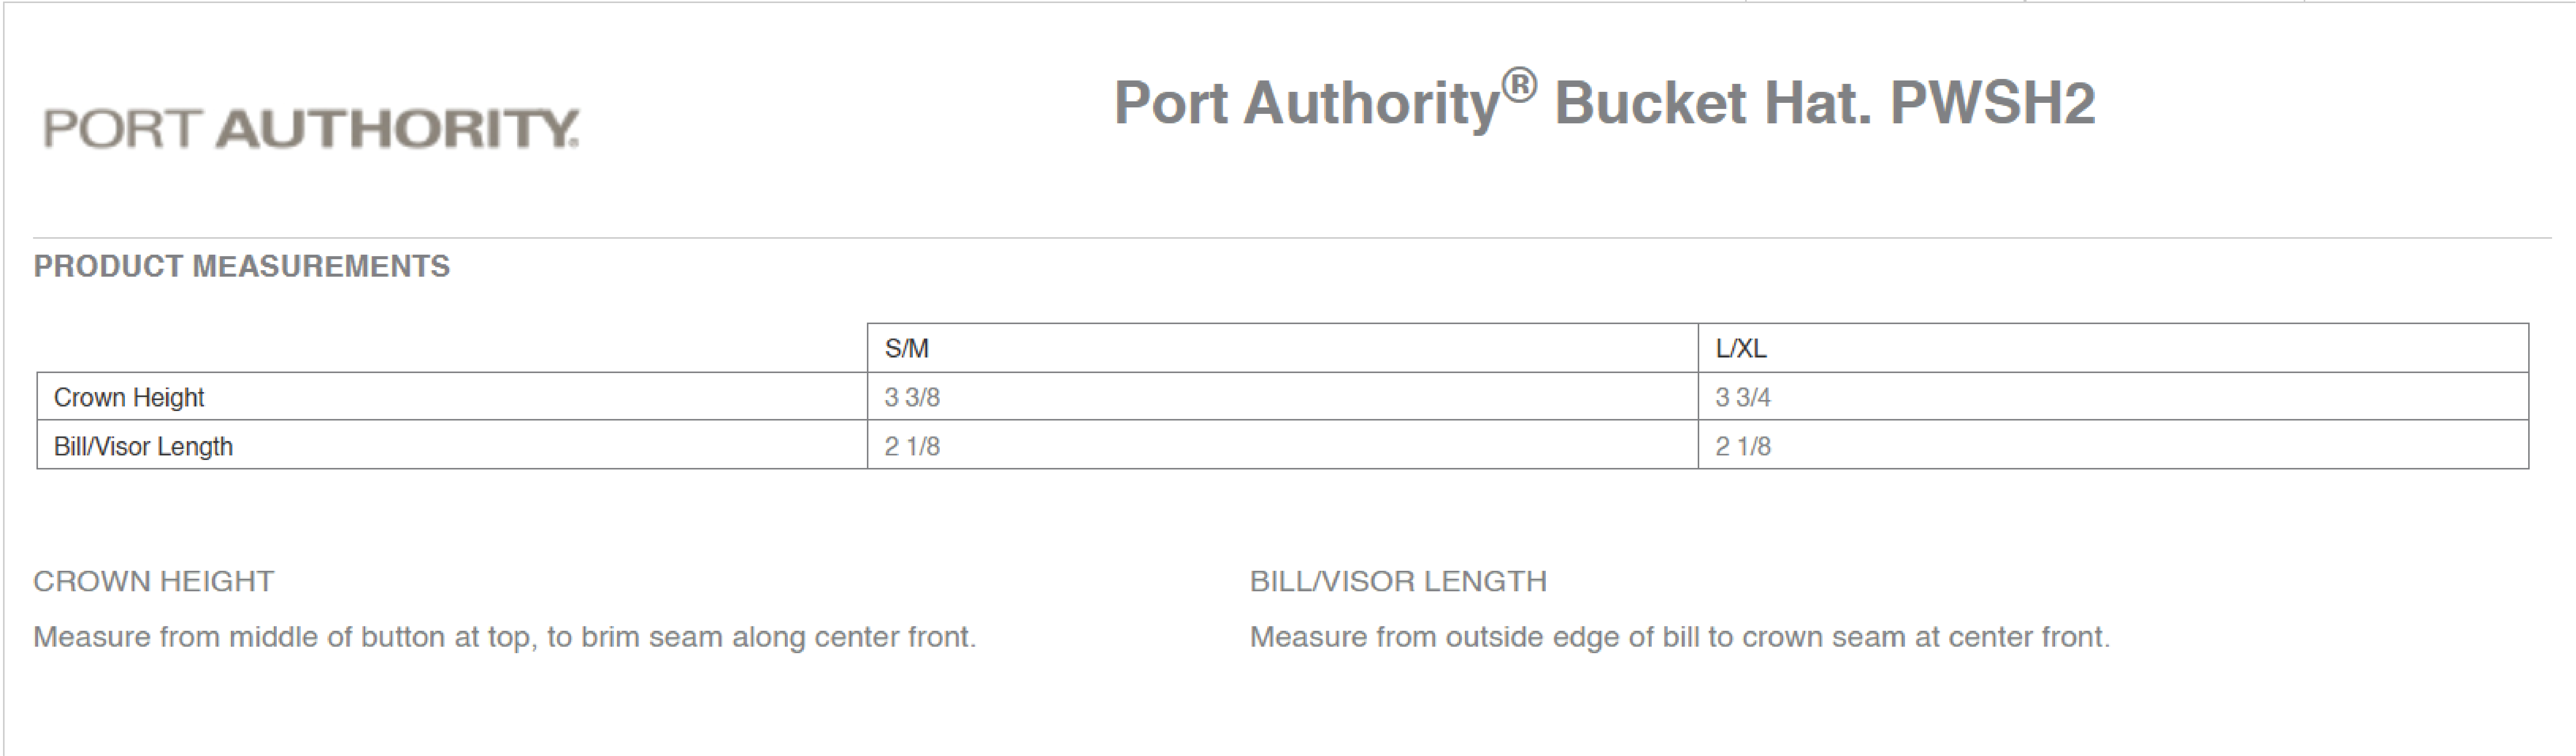Click the crown height measuring instructions text
The width and height of the screenshot is (2576, 756).
point(504,637)
